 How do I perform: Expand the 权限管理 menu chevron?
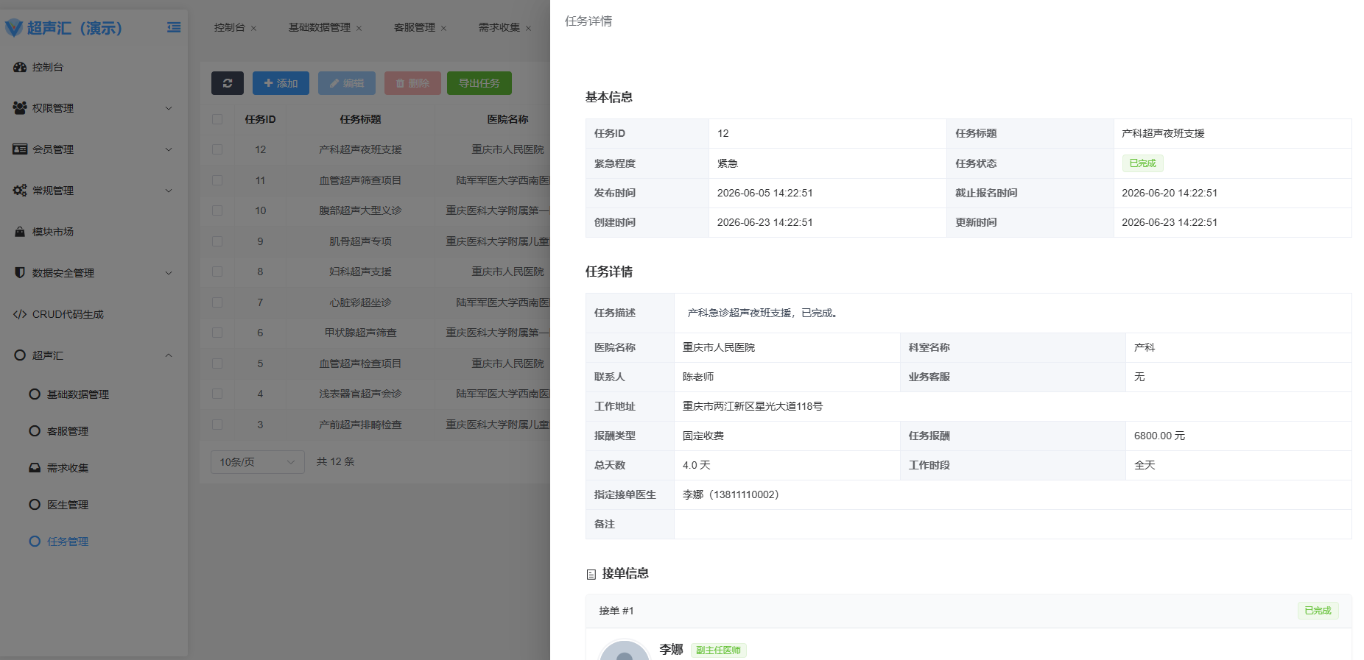169,108
